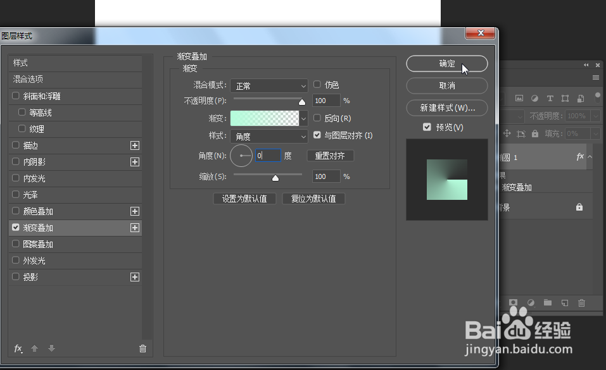The width and height of the screenshot is (606, 370).
Task: Disable the 与图层对齐(I) checkbox
Action: click(x=317, y=135)
